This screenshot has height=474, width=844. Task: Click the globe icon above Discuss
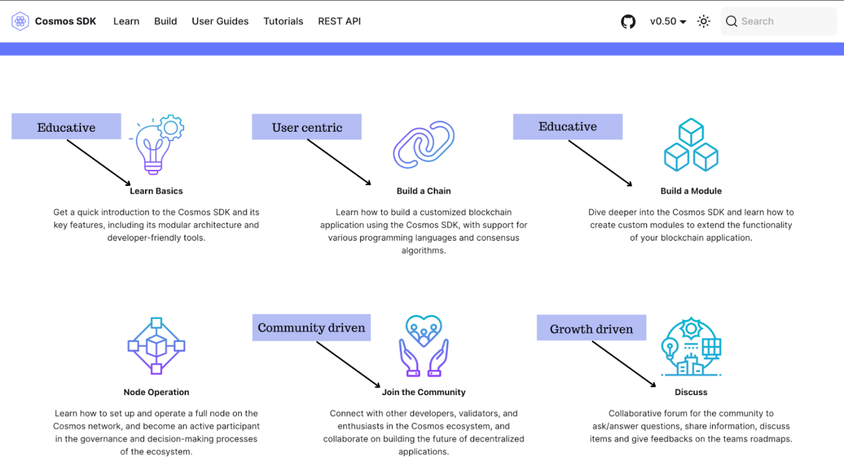pyautogui.click(x=691, y=346)
